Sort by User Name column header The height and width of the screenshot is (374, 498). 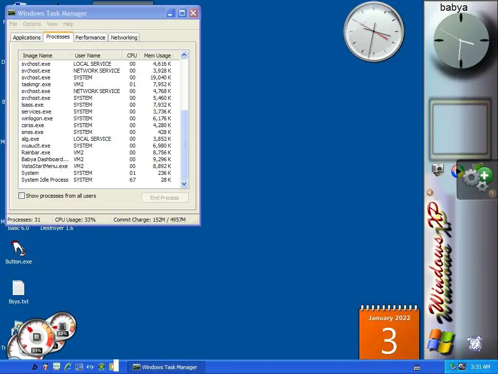point(96,56)
